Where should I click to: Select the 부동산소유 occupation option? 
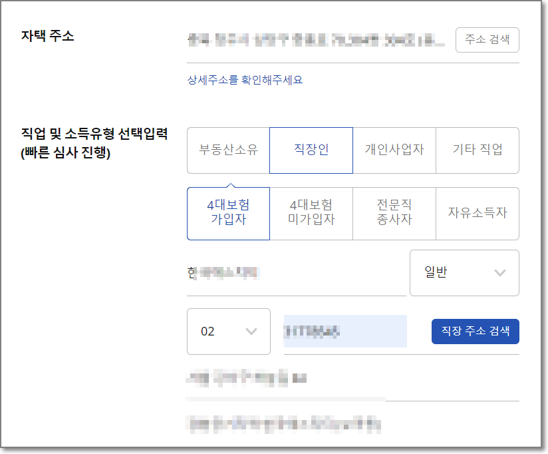point(228,150)
